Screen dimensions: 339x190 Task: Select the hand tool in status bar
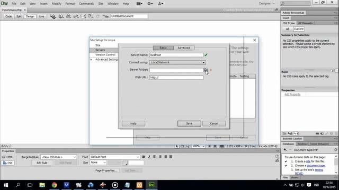point(182,146)
